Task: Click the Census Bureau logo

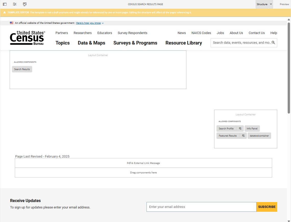Action: (27, 38)
